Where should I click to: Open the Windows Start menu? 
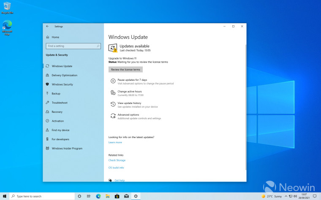pyautogui.click(x=5, y=196)
